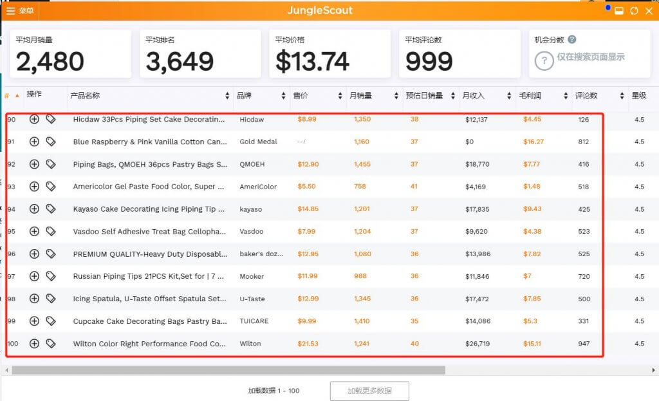Click the tag icon for Hicdaw 33Pcs Piping Set
659x401 pixels.
(51, 119)
